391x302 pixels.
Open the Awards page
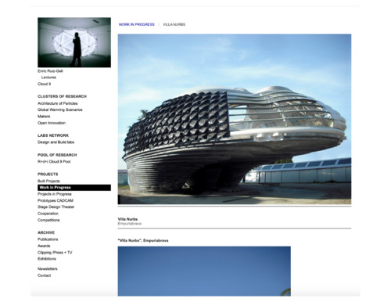pyautogui.click(x=44, y=246)
